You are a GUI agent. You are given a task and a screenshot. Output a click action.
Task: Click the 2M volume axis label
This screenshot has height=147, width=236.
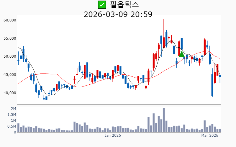point(13,109)
